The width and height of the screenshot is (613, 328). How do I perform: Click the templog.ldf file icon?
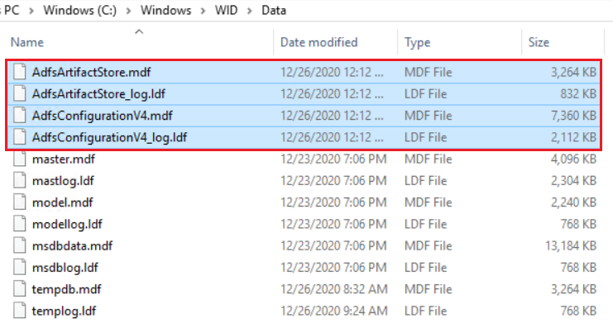[x=20, y=311]
